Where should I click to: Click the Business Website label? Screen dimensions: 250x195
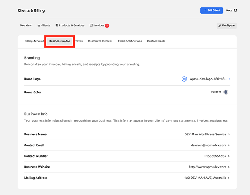[x=37, y=167]
